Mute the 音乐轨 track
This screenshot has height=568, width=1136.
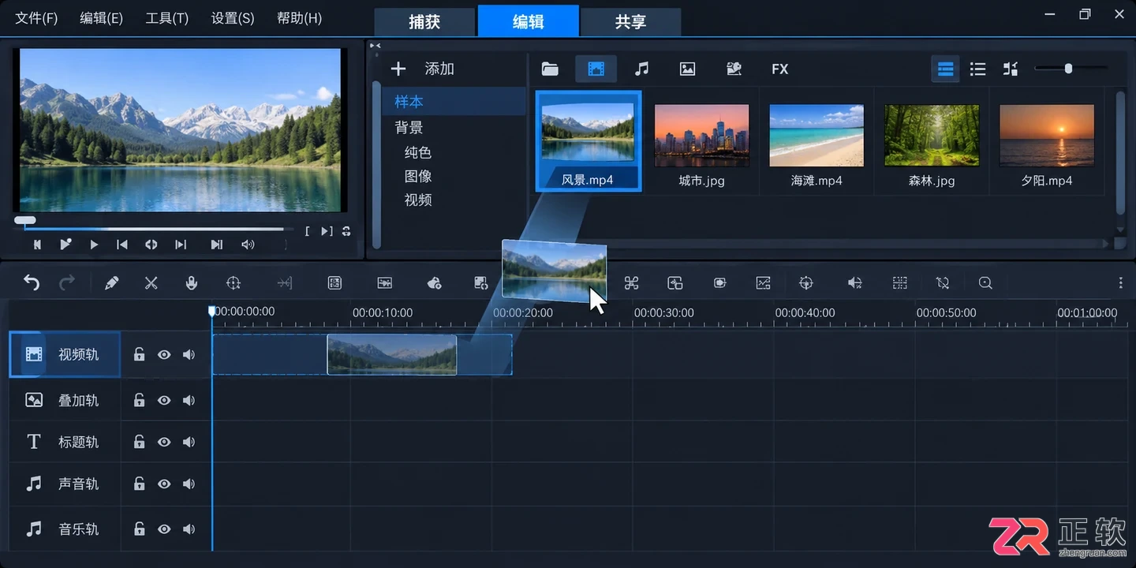tap(189, 529)
